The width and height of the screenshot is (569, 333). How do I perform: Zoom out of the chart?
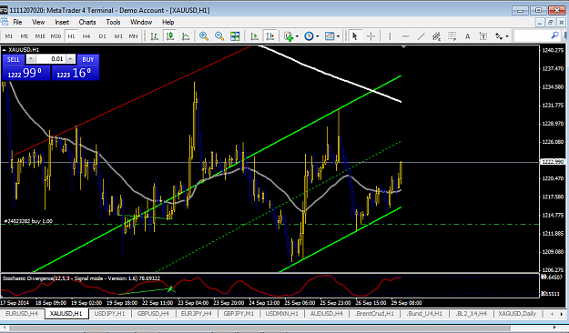pyautogui.click(x=219, y=36)
